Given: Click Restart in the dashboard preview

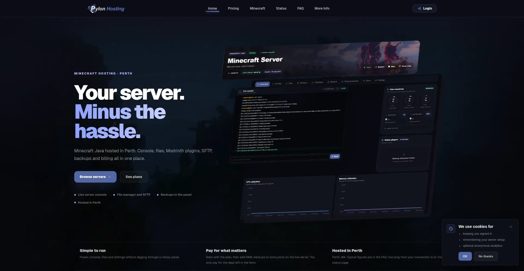Looking at the screenshot, I should tap(380, 67).
